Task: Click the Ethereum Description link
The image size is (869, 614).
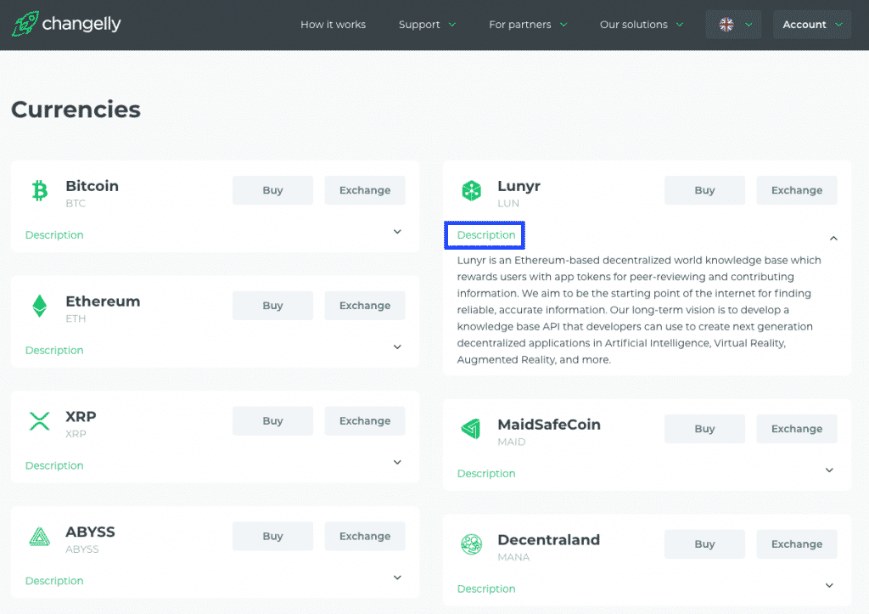Action: [x=54, y=351]
